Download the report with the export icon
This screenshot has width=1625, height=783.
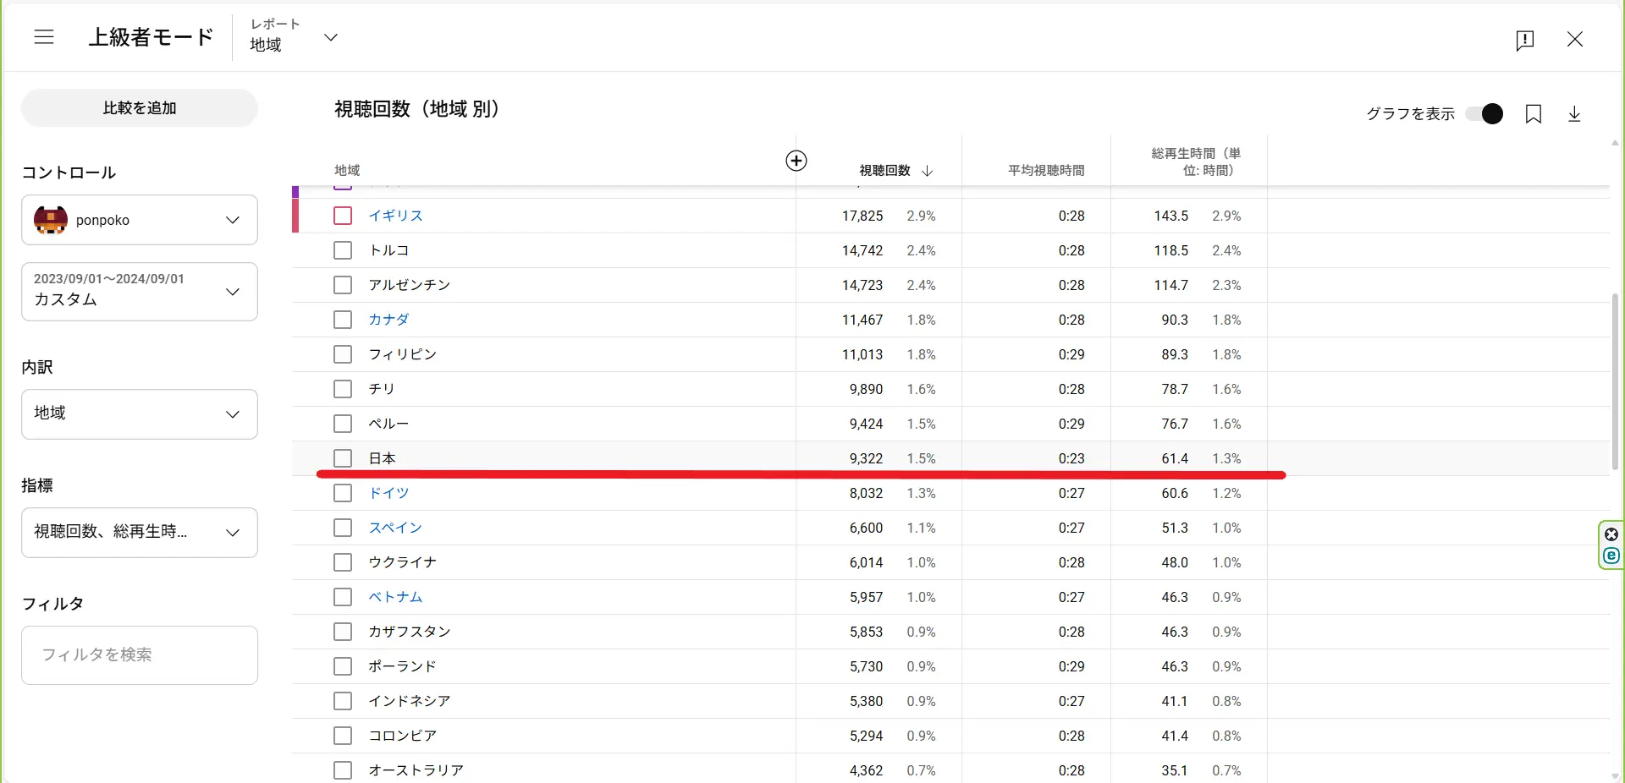(1574, 114)
